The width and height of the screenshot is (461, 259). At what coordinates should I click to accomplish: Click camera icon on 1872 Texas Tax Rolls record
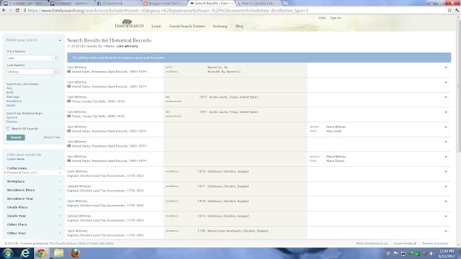[69, 101]
